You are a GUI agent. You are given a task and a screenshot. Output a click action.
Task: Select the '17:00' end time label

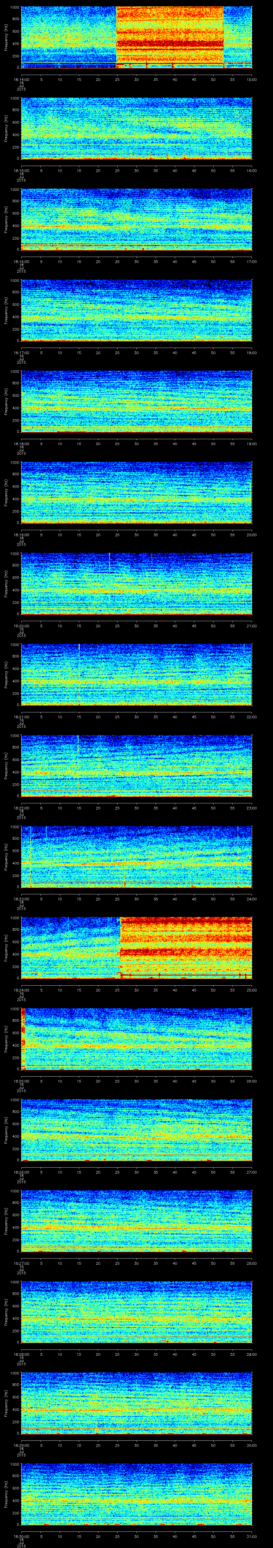[251, 261]
